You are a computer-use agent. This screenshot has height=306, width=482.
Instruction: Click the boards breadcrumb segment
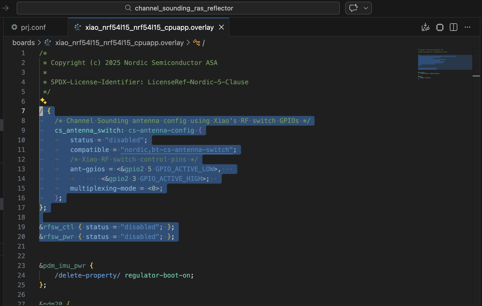(24, 43)
